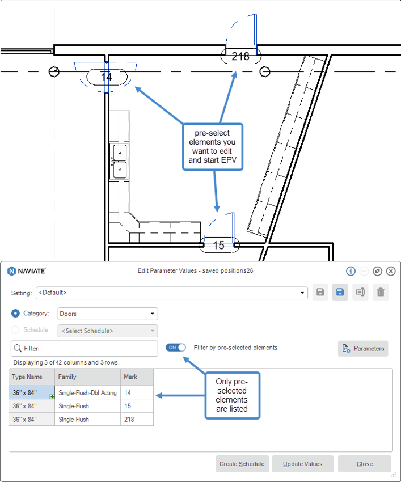Click the save setting icon
Image resolution: width=401 pixels, height=482 pixels.
click(x=320, y=292)
